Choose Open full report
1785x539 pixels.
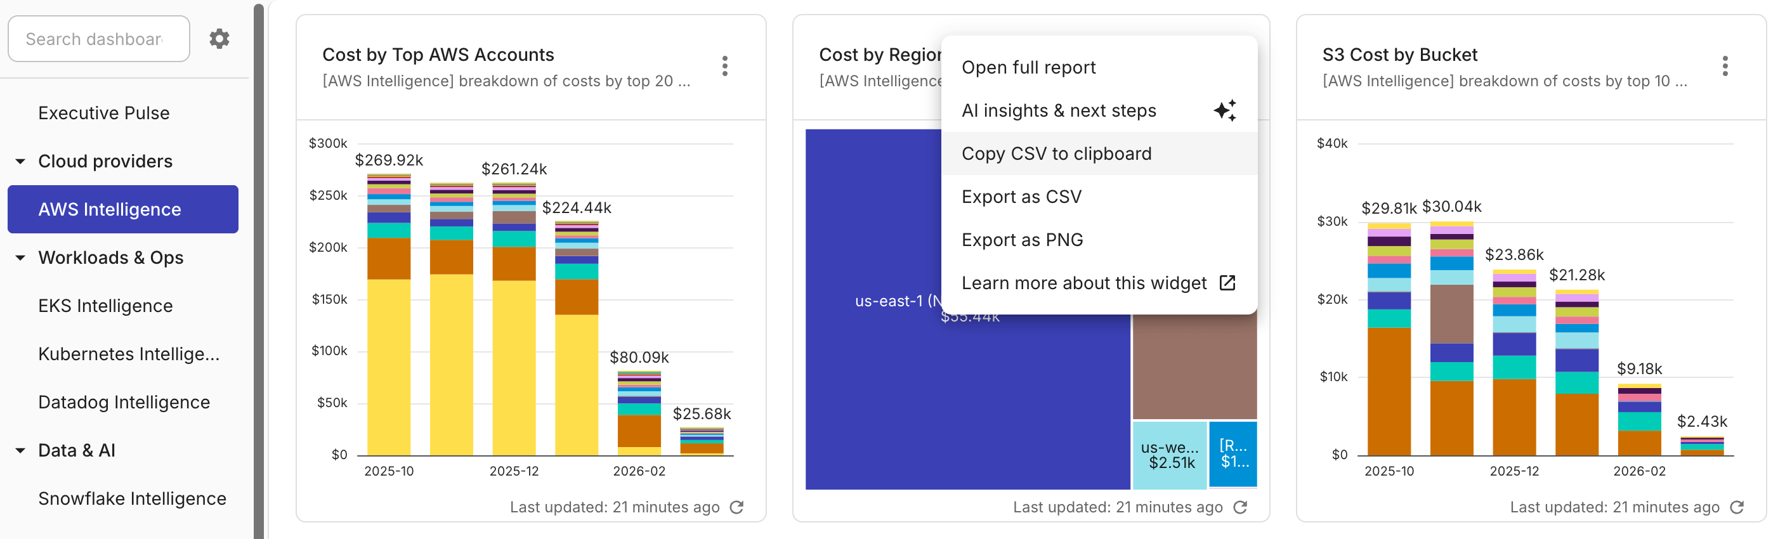(x=1028, y=67)
